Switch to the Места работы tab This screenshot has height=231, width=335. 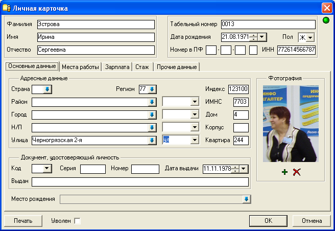80,67
